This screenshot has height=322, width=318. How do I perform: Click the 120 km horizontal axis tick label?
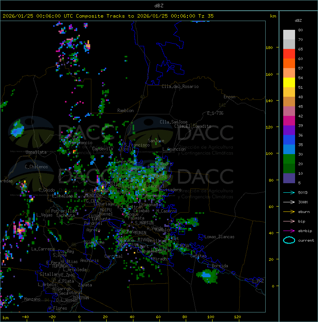click(237, 317)
